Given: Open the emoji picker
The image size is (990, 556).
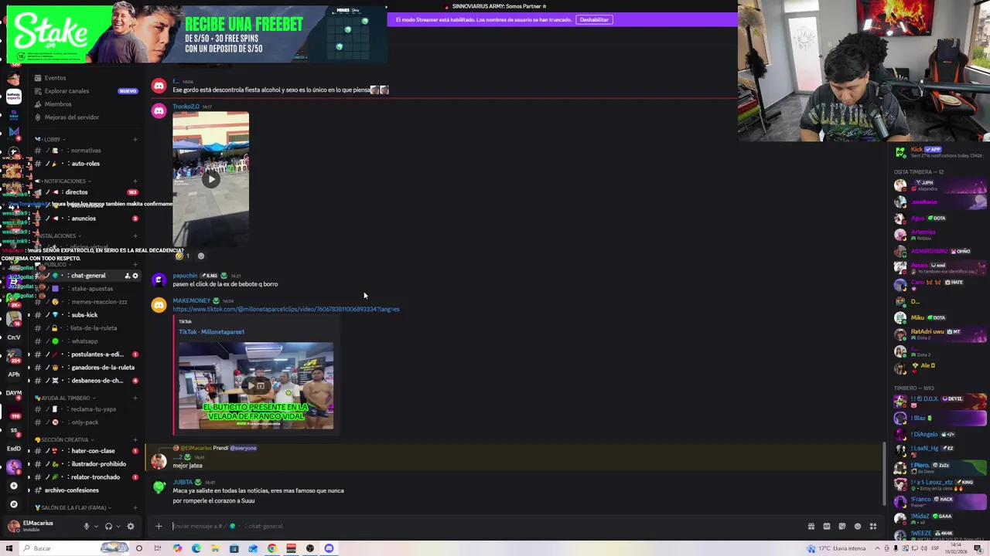Looking at the screenshot, I should point(858,527).
